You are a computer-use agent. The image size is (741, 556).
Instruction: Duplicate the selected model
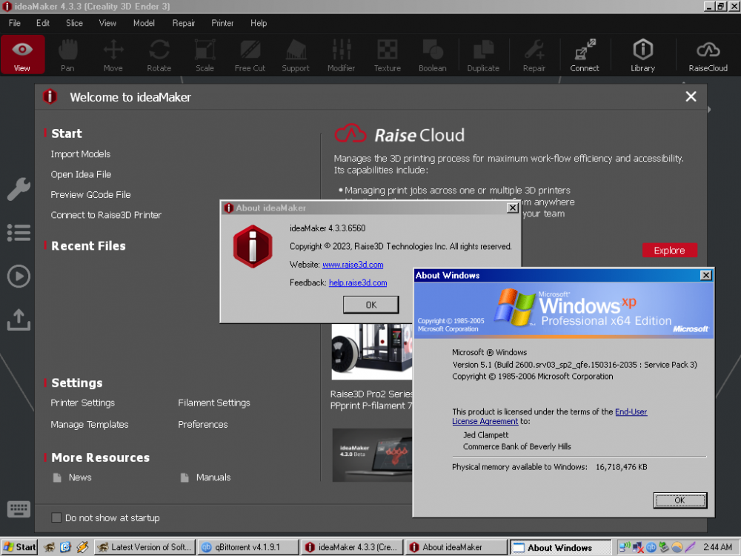click(x=483, y=54)
